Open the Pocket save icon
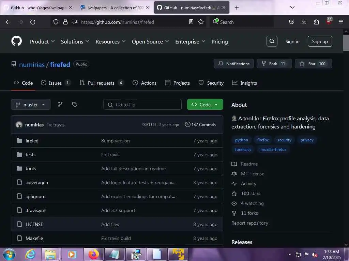Screen dimensions: 349x261 (x=292, y=22)
